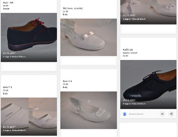178x137 pixels.
Task: Open the left white shoe image in Wzór 213 album
Action: (15, 117)
